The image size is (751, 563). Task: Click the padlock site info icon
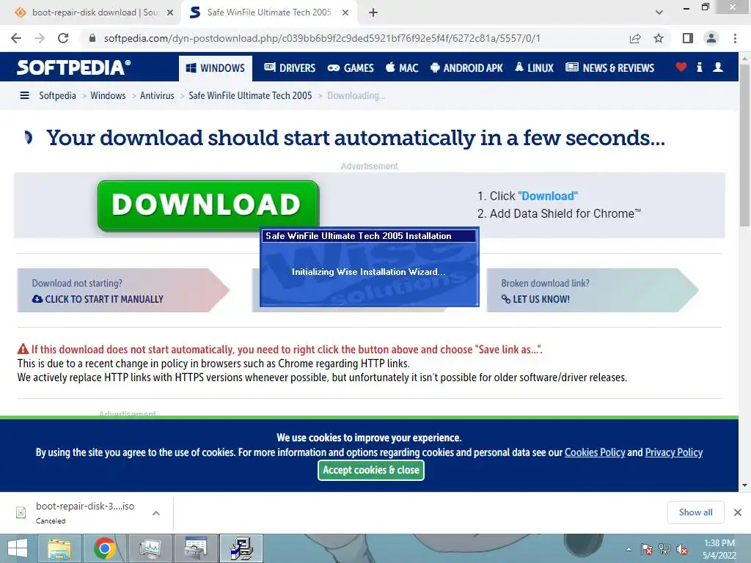click(92, 38)
